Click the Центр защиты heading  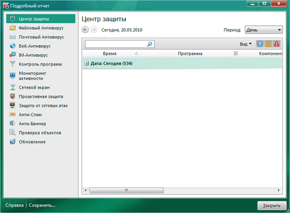[104, 19]
